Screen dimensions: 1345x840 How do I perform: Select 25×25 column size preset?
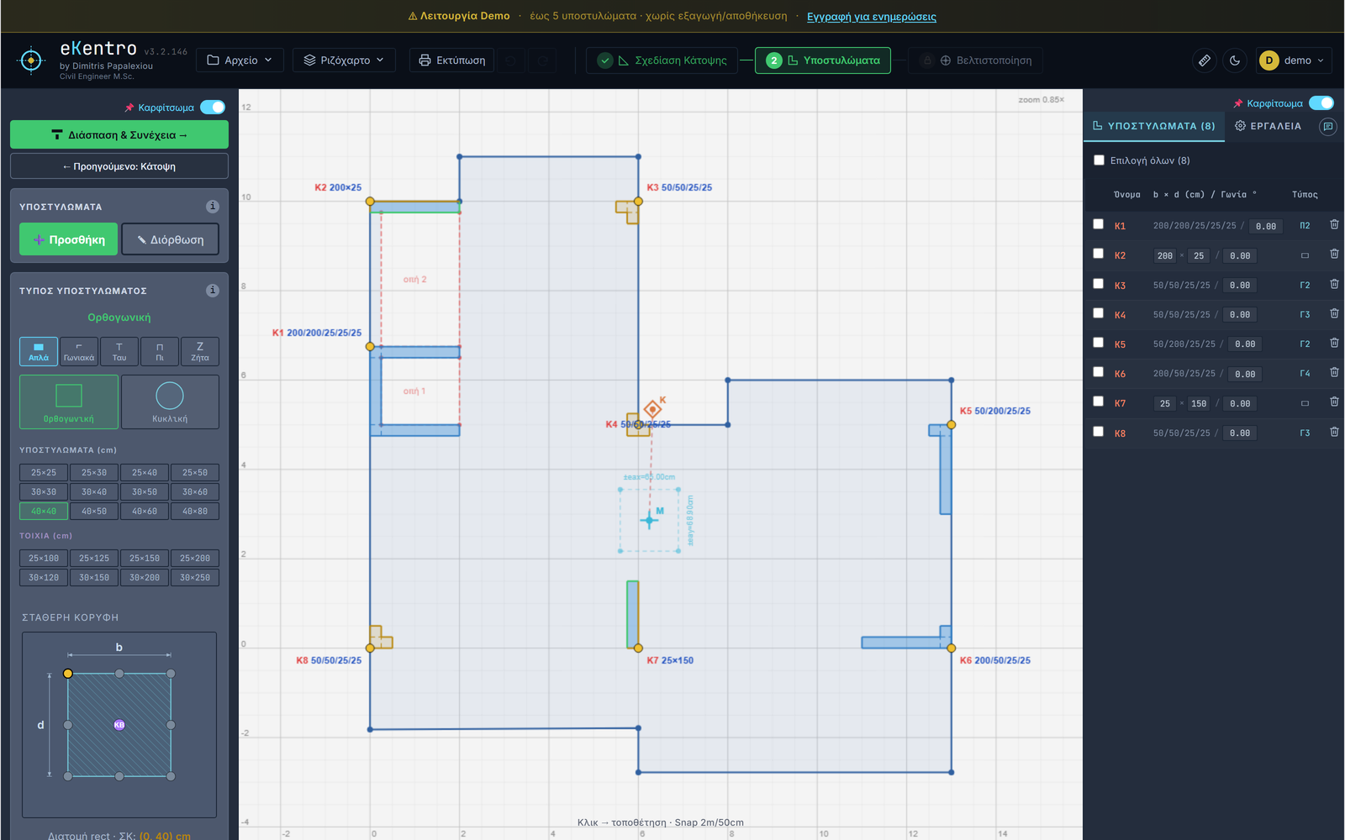pyautogui.click(x=44, y=472)
